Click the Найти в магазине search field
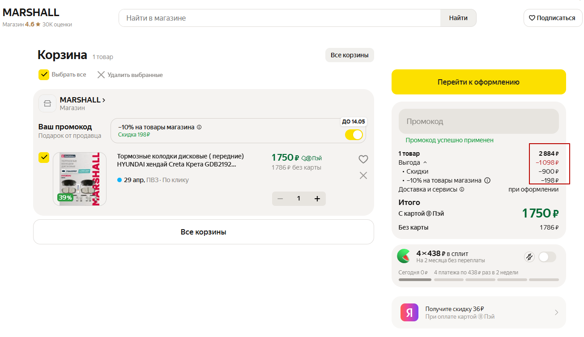584x337 pixels. point(280,18)
